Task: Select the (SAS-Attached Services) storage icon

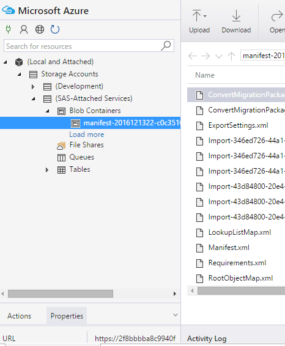Action: pyautogui.click(x=47, y=99)
